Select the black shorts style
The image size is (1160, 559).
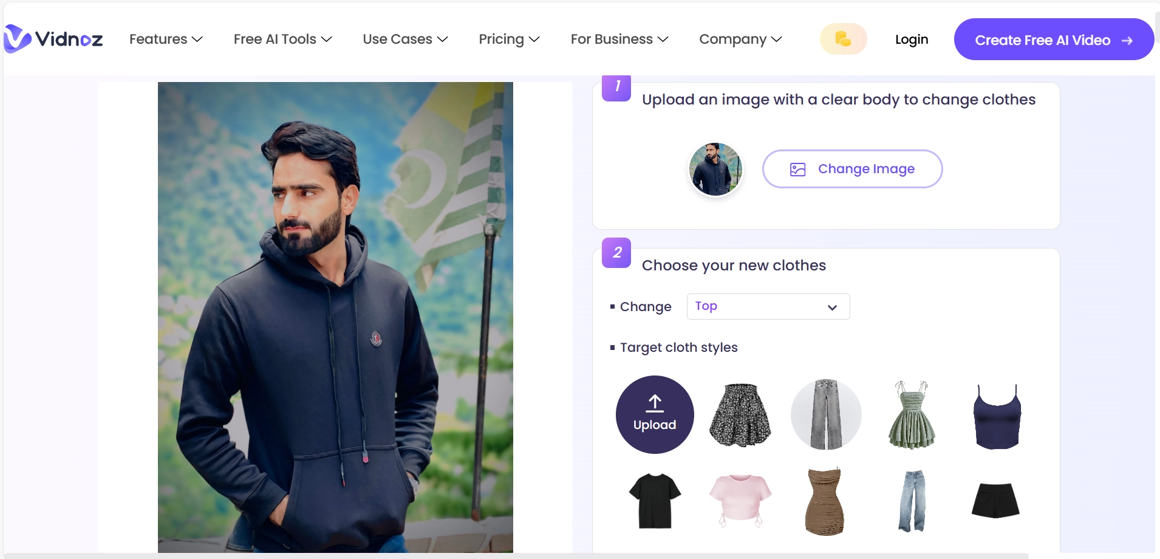996,500
